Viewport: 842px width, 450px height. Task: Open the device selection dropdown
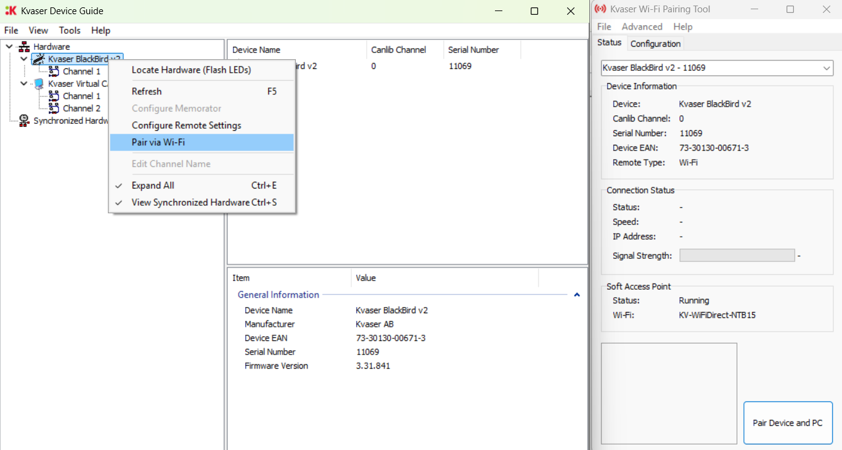tap(827, 68)
